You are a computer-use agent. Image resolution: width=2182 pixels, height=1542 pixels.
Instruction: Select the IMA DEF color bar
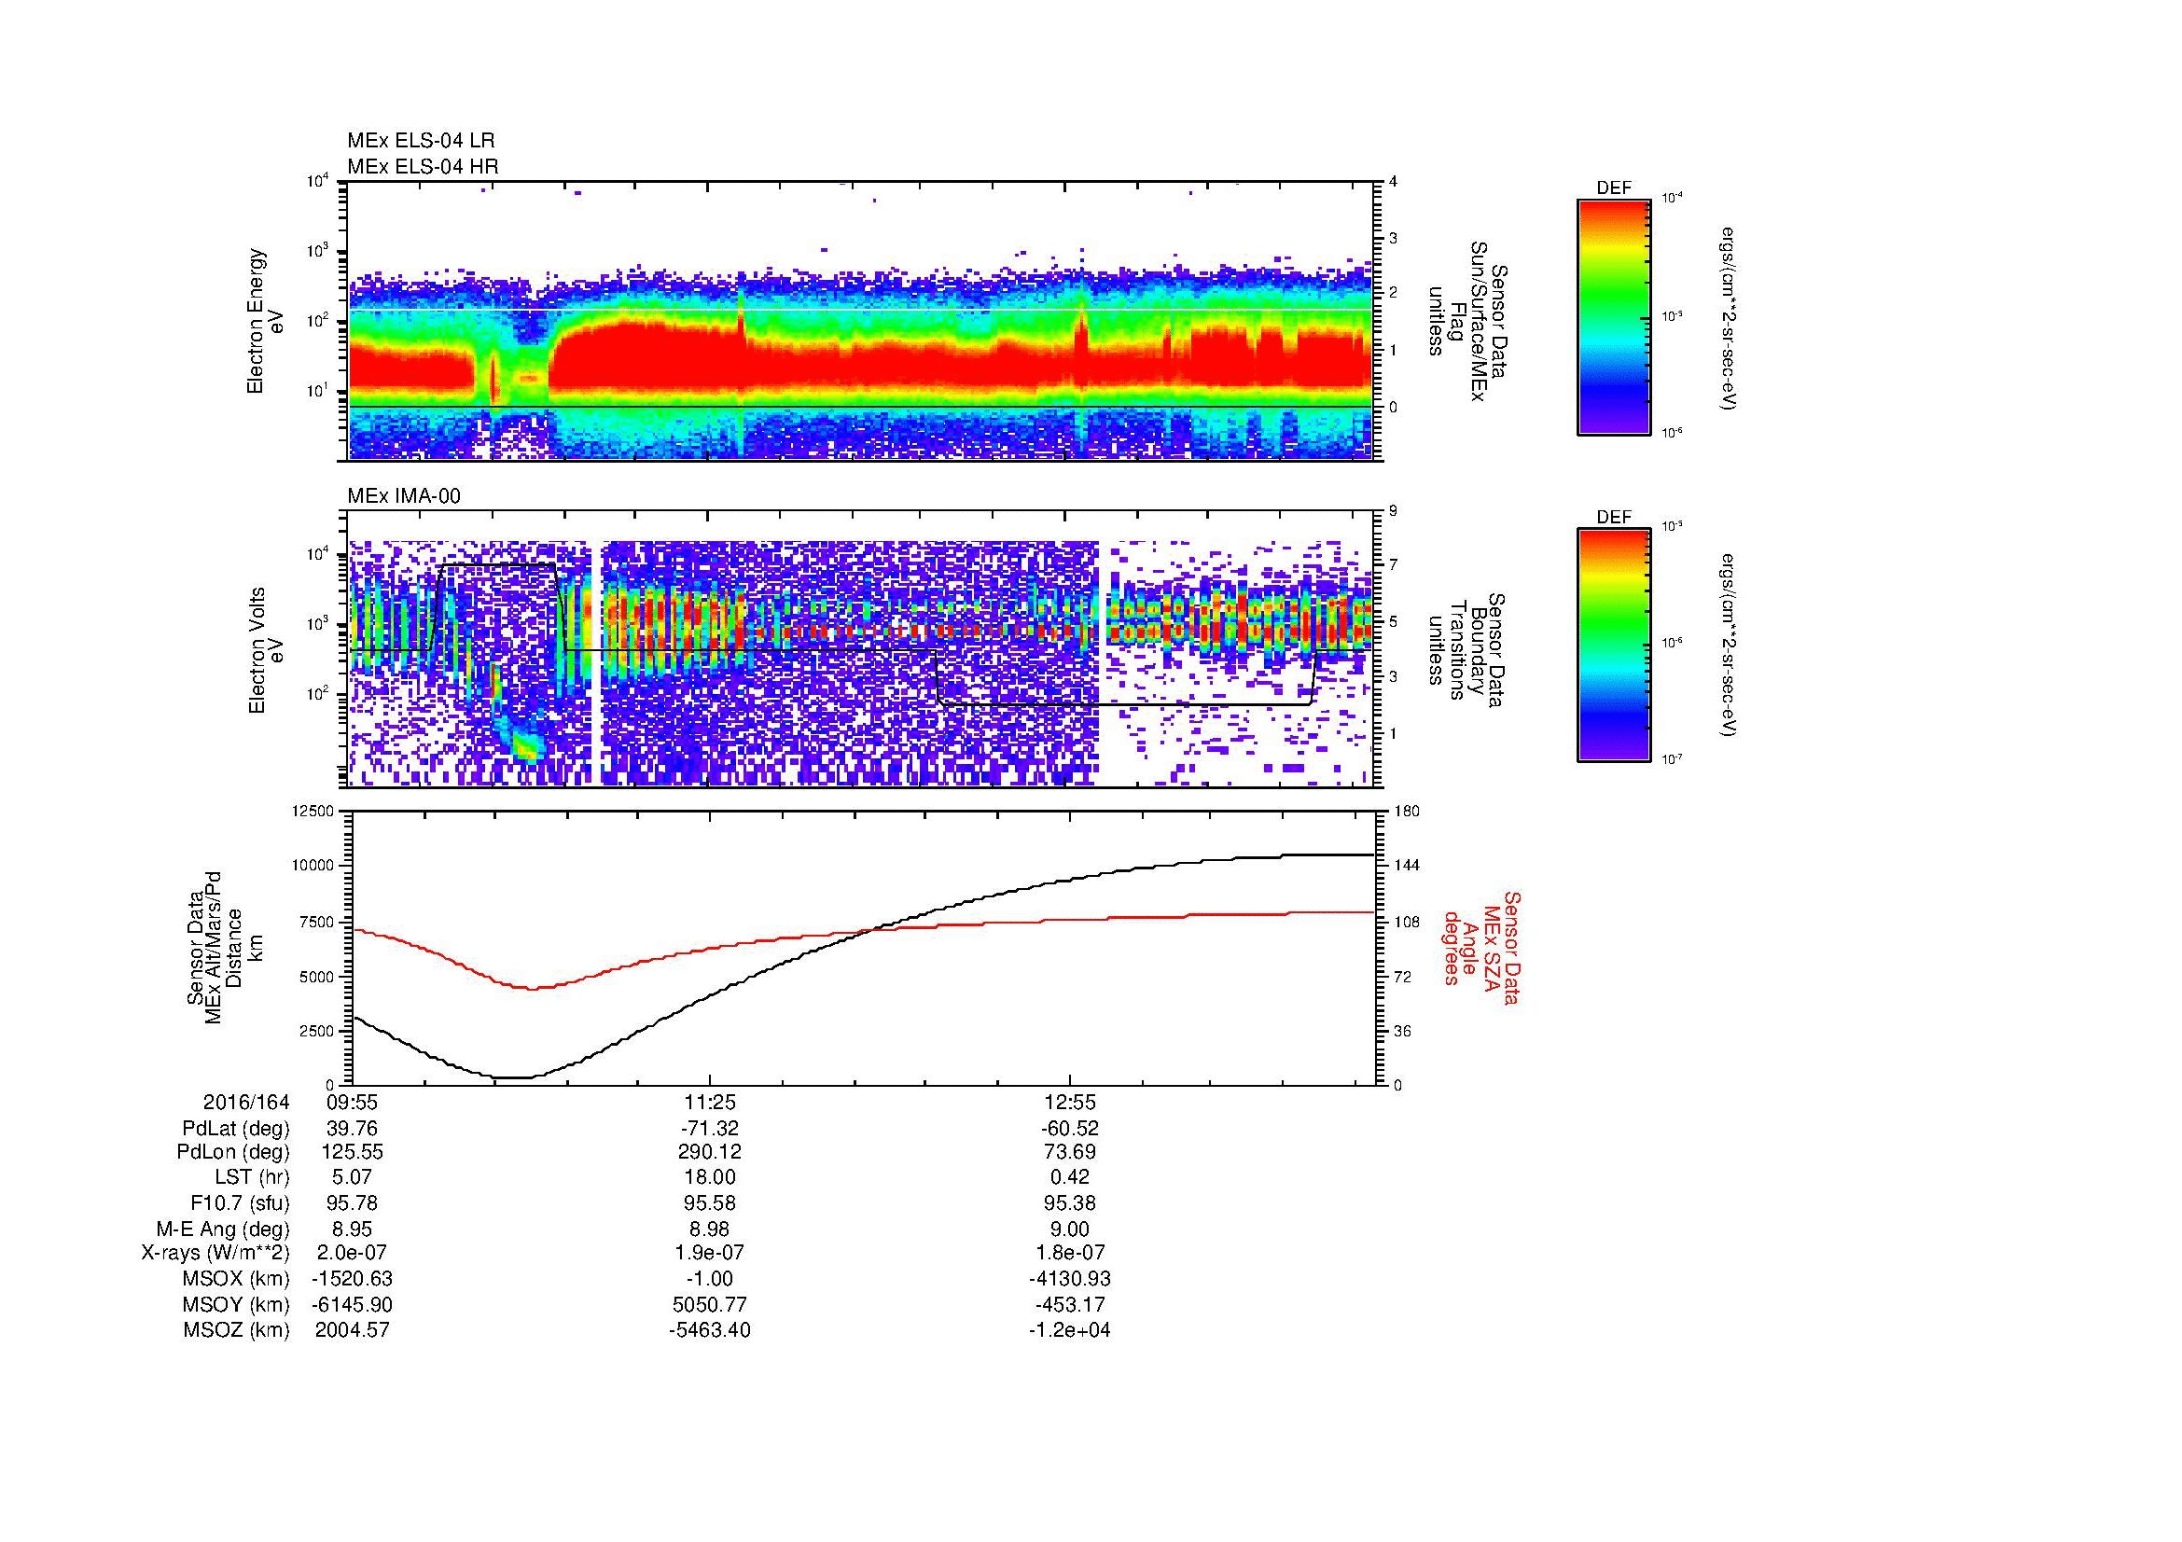click(x=1614, y=646)
